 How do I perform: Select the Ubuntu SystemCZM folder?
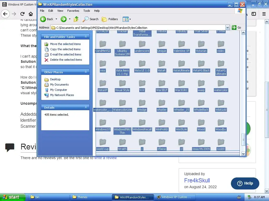click(122, 48)
